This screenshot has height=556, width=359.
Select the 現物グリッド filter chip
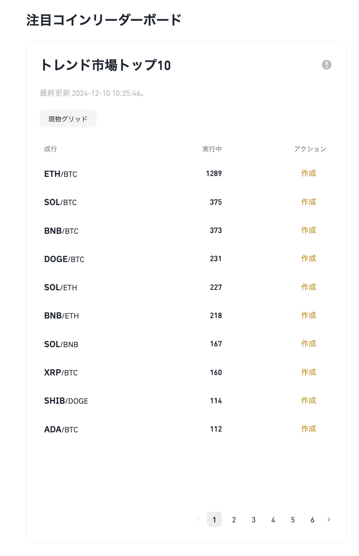point(68,119)
